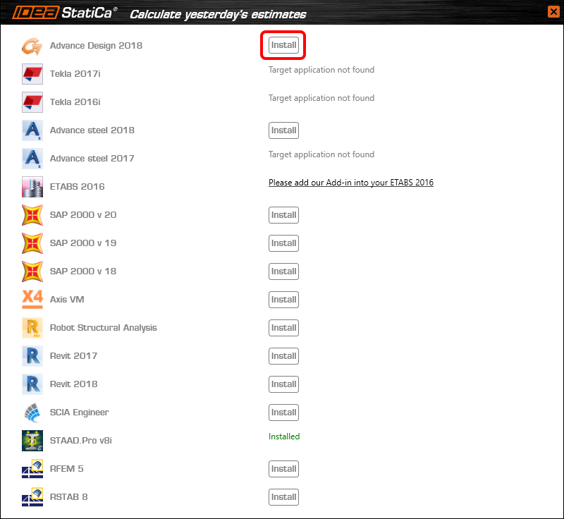Install the SCIA Engineer plugin
Image resolution: width=564 pixels, height=519 pixels.
[283, 413]
